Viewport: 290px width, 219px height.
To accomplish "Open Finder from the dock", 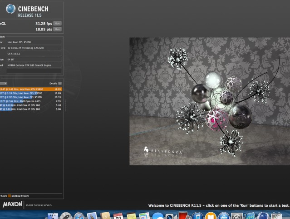I will (x=53, y=216).
